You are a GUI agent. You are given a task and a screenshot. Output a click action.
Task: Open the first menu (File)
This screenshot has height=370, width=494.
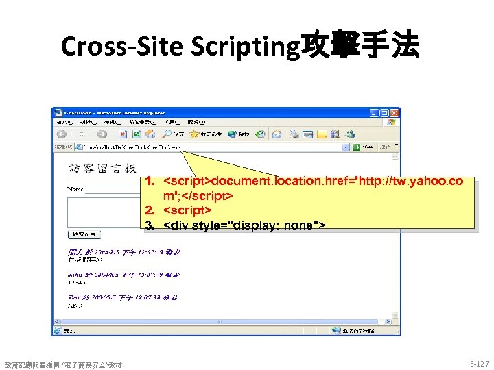(x=65, y=122)
